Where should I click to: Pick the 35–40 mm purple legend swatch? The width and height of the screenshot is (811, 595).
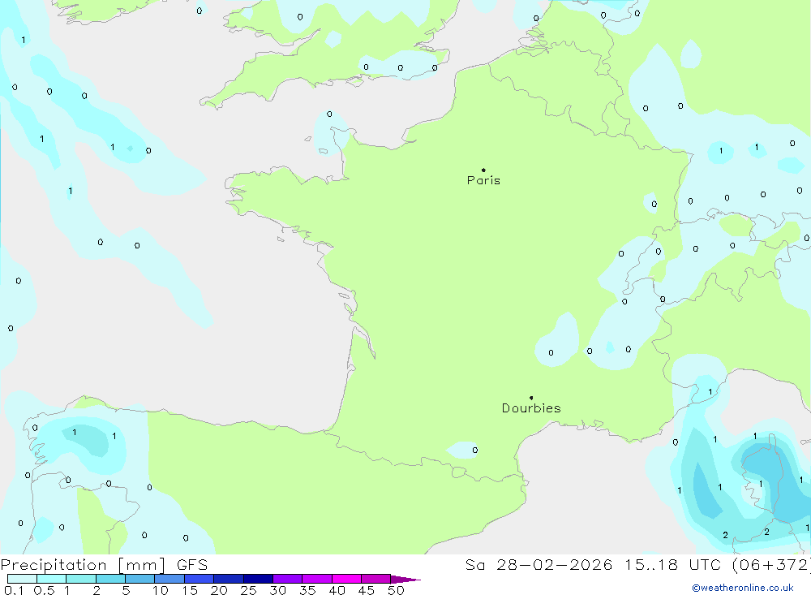pos(316,579)
